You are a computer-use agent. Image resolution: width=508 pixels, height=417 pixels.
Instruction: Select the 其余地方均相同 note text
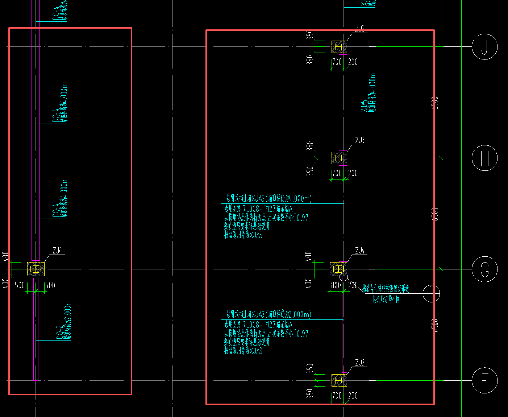[x=386, y=300]
